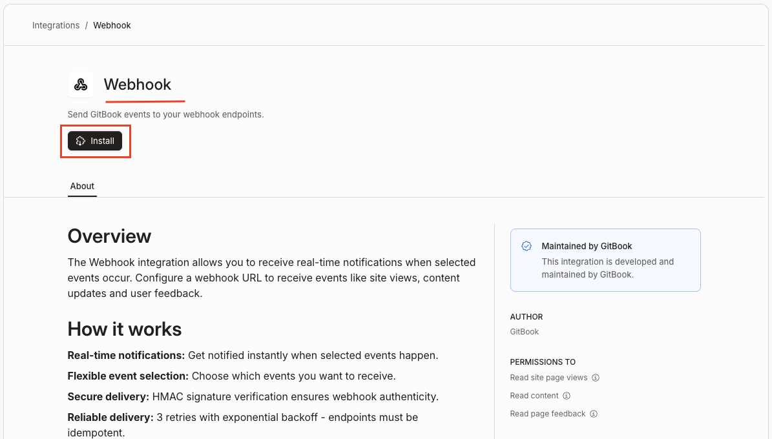Click the Webhook integration logo icon
This screenshot has height=439, width=772.
tap(81, 85)
